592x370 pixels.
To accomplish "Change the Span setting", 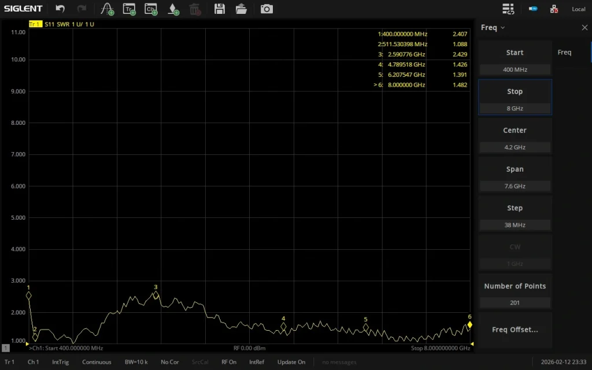I will click(x=515, y=175).
